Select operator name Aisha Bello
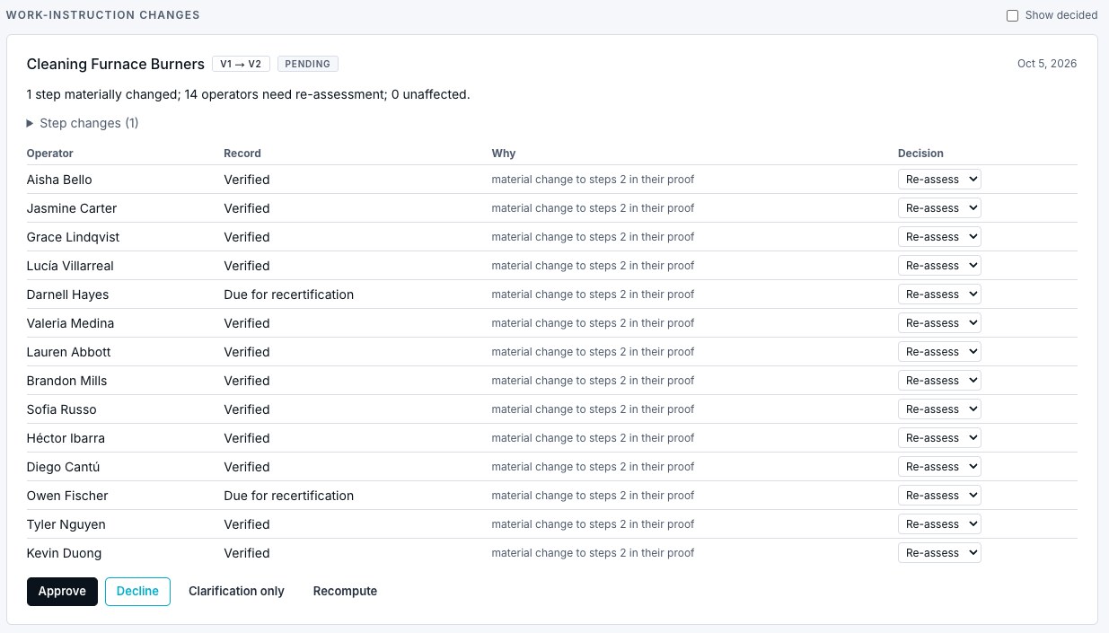 pyautogui.click(x=59, y=180)
